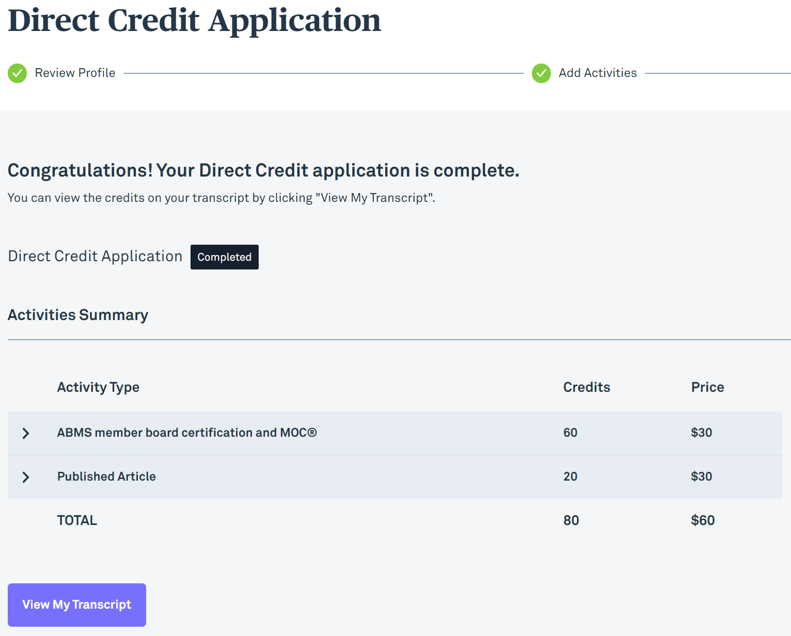Click the green checkmark beside Add Activities

point(541,73)
